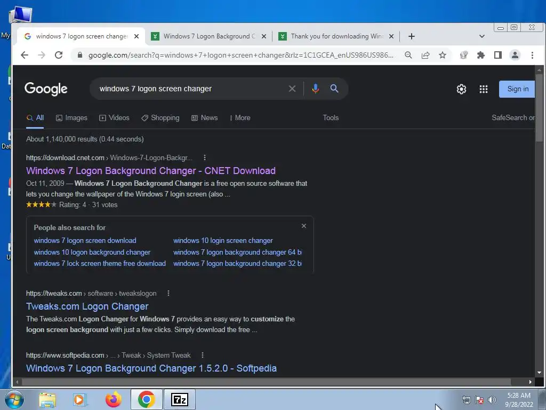
Task: Switch to Shopping results
Action: [x=160, y=118]
